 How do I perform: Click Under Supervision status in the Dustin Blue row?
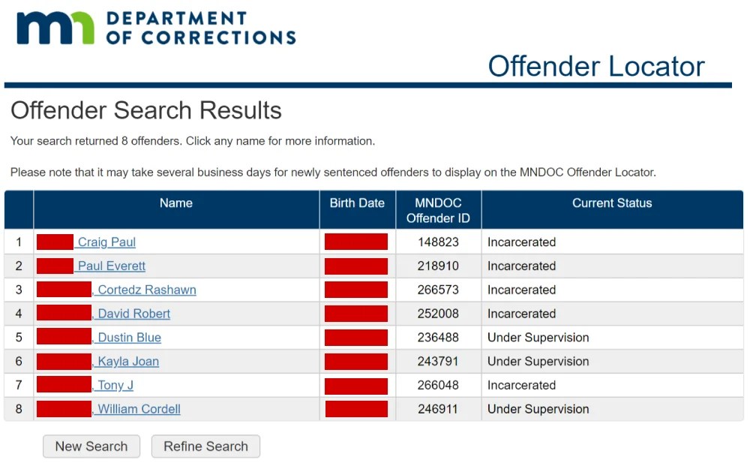pyautogui.click(x=538, y=338)
